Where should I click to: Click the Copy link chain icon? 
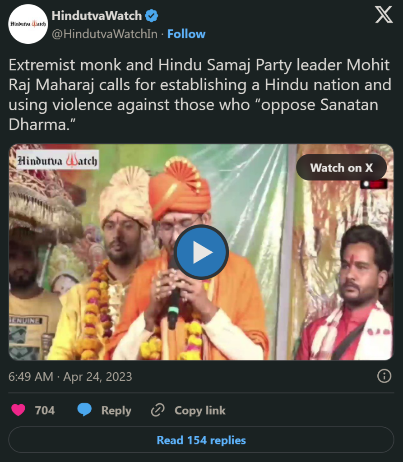coord(157,410)
